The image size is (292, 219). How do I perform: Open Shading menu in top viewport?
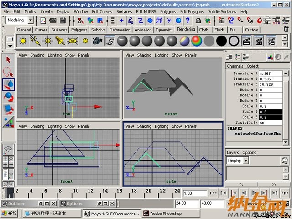coord(37,55)
